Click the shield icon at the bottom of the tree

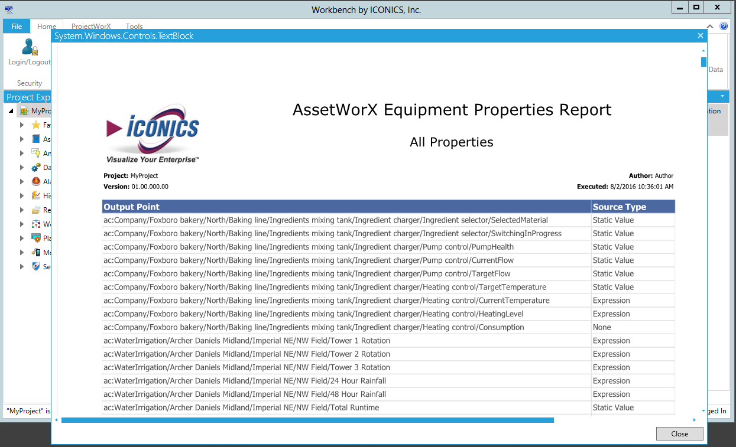coord(36,267)
